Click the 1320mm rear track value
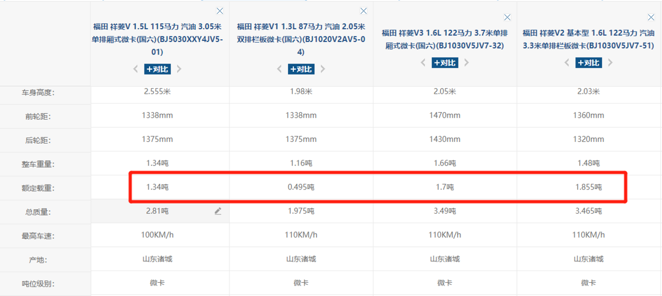 tap(589, 139)
